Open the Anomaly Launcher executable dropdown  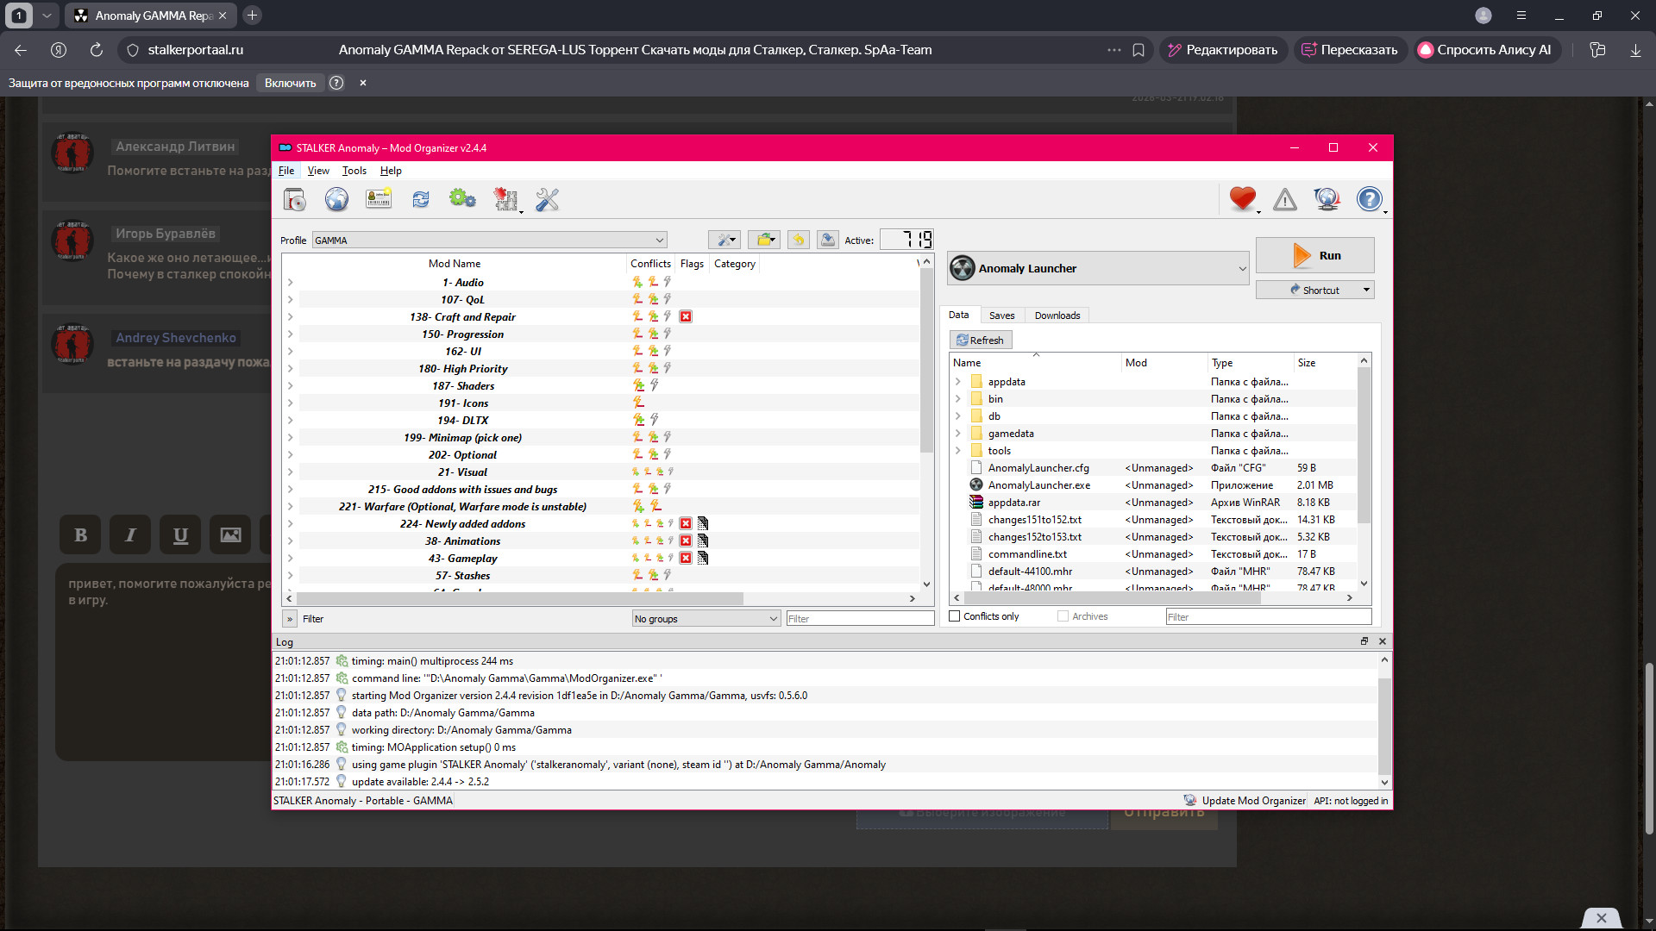(1098, 269)
